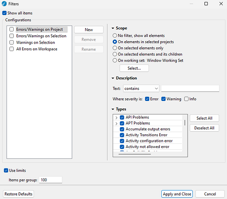Click the Types list horizontal scrollbar
Image resolution: width=227 pixels, height=199 pixels.
pos(135,154)
